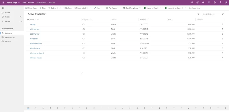The image size is (229, 112).
Task: Collapse the sidebar hamburger menu
Action: 3,8
